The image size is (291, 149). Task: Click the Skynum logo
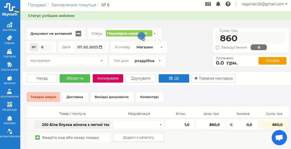(10, 10)
